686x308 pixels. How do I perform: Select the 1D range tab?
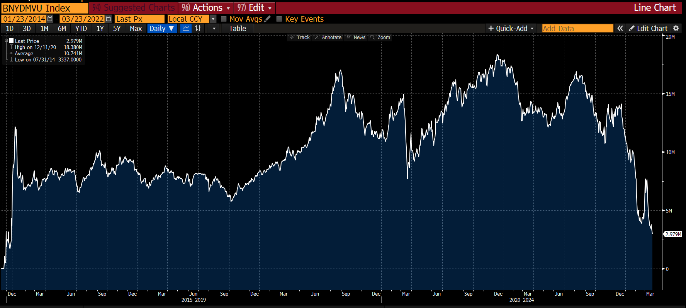pos(10,28)
